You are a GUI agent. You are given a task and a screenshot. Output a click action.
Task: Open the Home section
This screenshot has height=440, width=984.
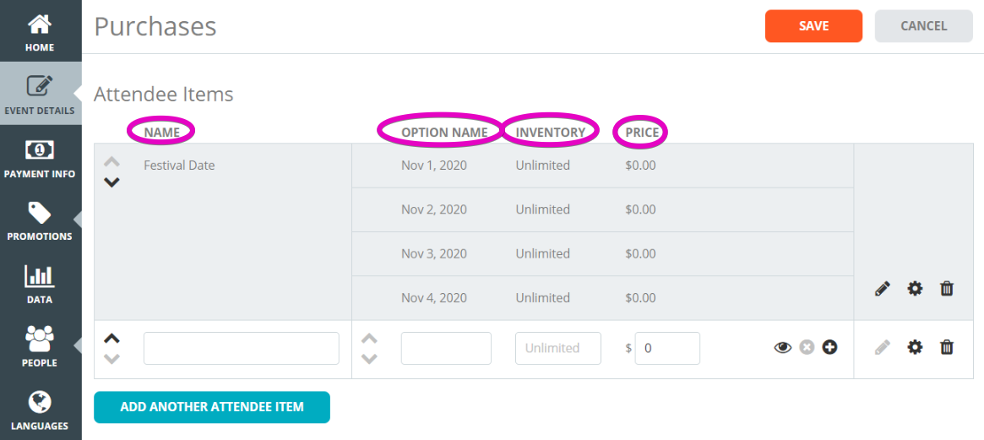click(x=41, y=31)
